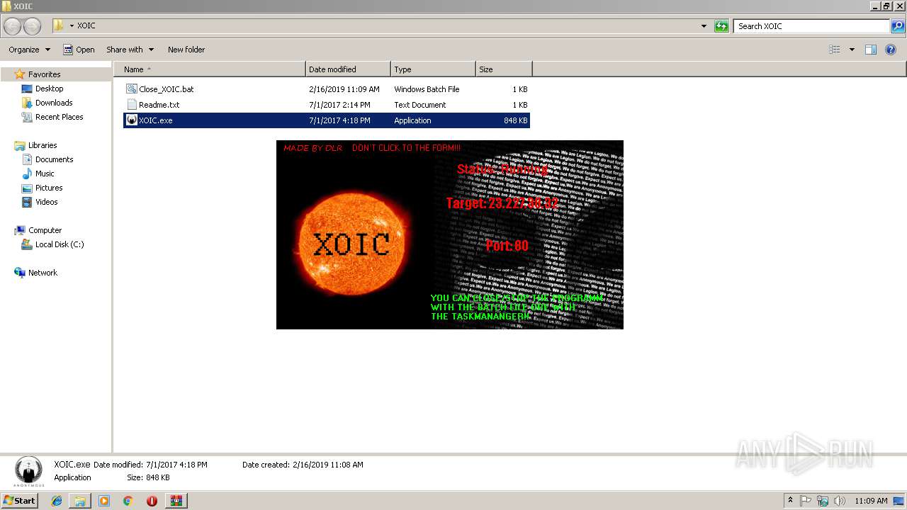Screen dimensions: 907x510
Task: Open Desktop in the navigation pane
Action: pyautogui.click(x=49, y=89)
